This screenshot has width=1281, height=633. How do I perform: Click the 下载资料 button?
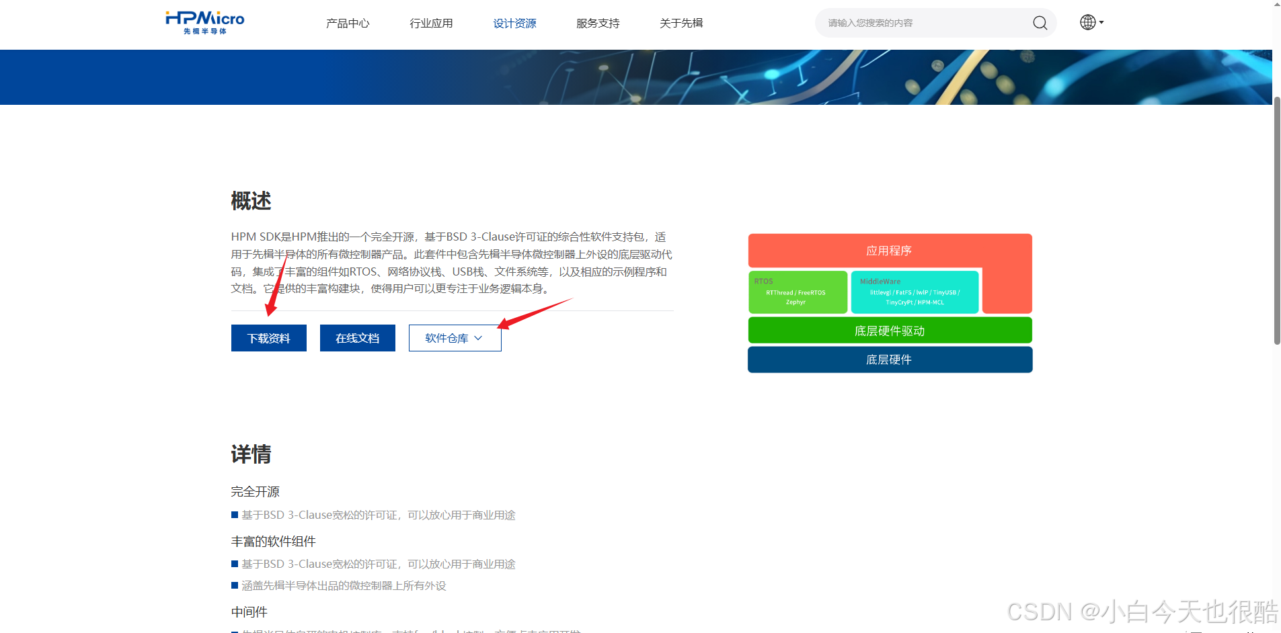(x=269, y=338)
